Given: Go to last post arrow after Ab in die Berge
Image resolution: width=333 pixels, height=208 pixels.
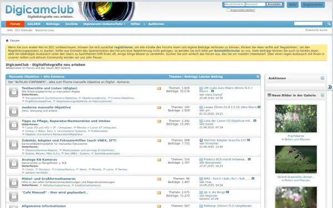Looking at the screenshot, I should [x=228, y=192].
